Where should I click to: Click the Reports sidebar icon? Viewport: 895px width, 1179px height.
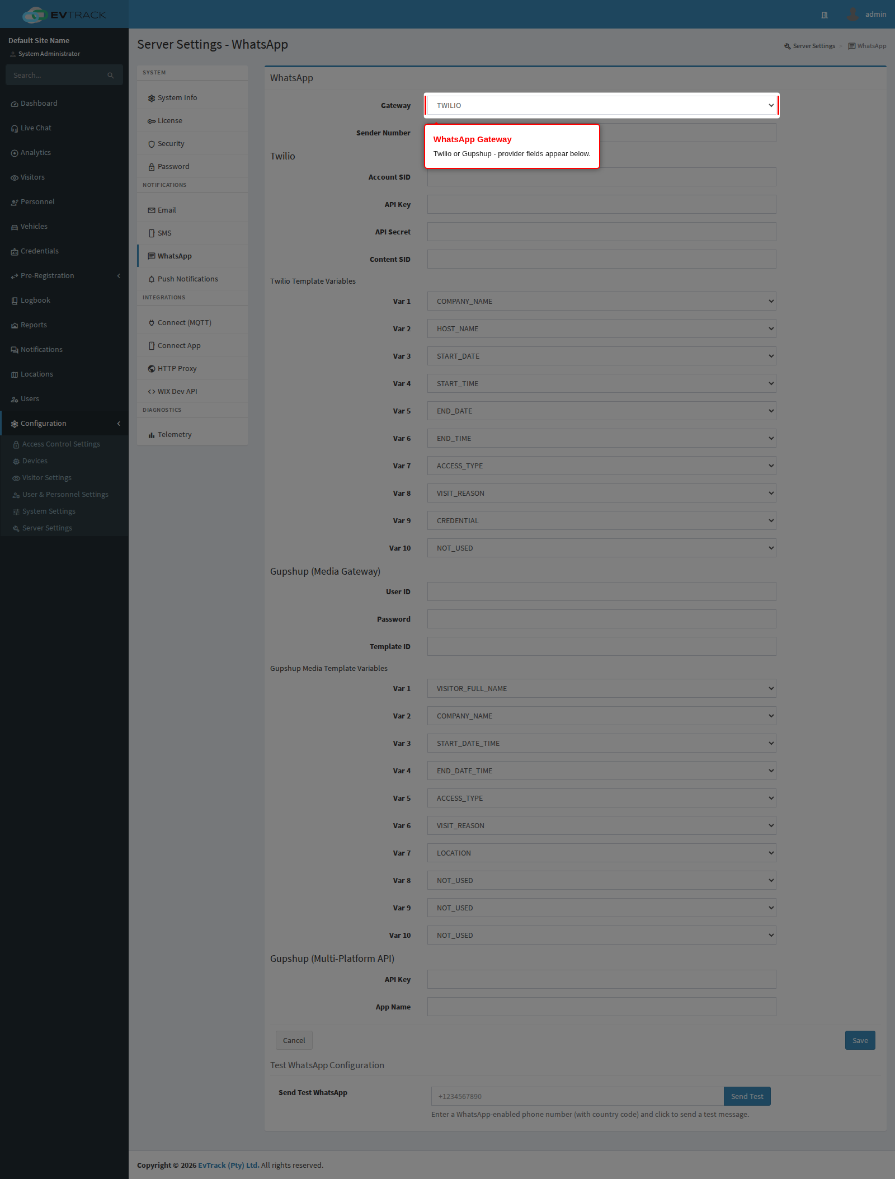coord(15,326)
